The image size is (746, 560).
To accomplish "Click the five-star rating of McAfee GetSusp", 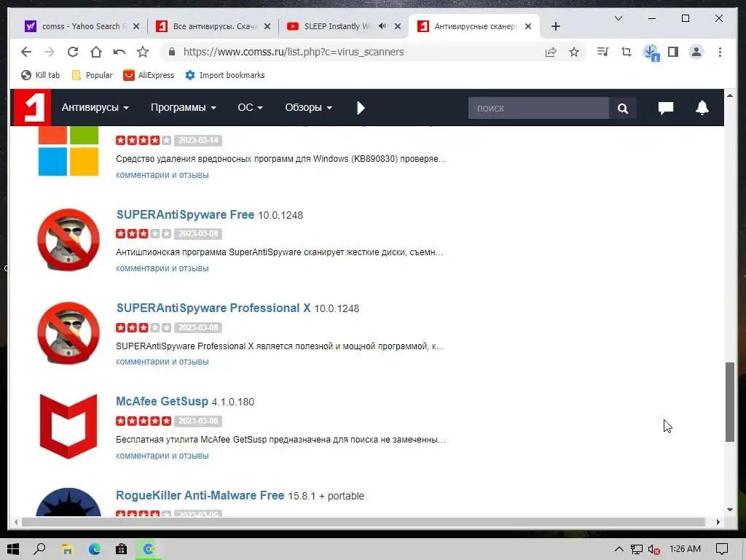I will 144,421.
